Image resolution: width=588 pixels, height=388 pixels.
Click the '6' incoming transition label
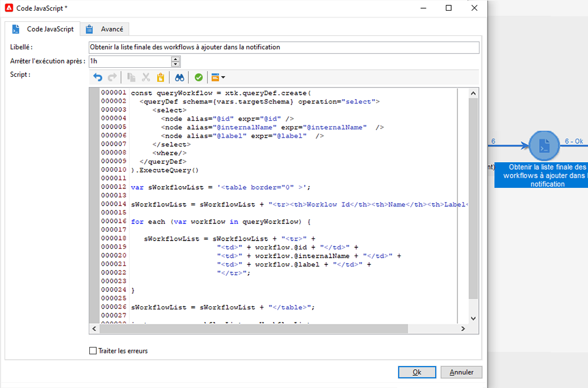pyautogui.click(x=493, y=141)
